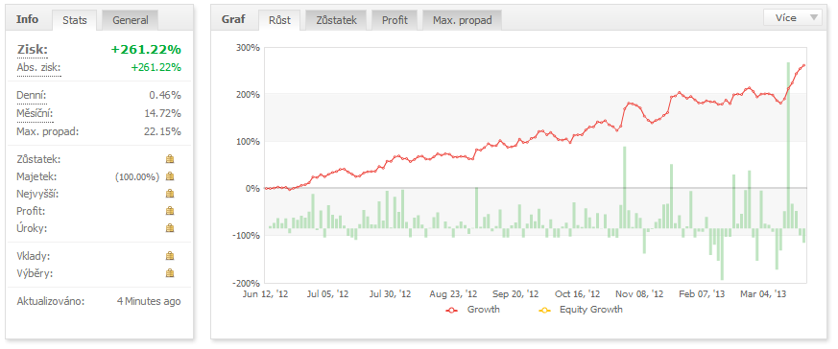
Task: Click the Oct 16, '12 axis date
Action: [577, 294]
